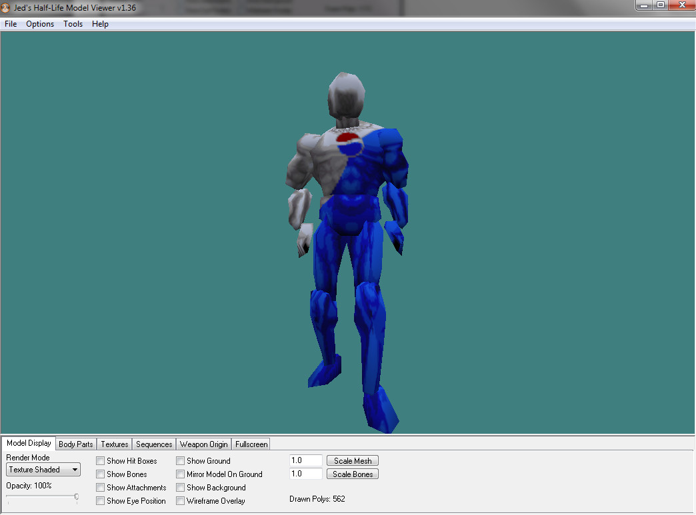Enable Show Eye Position
This screenshot has height=515, width=696.
pyautogui.click(x=100, y=500)
